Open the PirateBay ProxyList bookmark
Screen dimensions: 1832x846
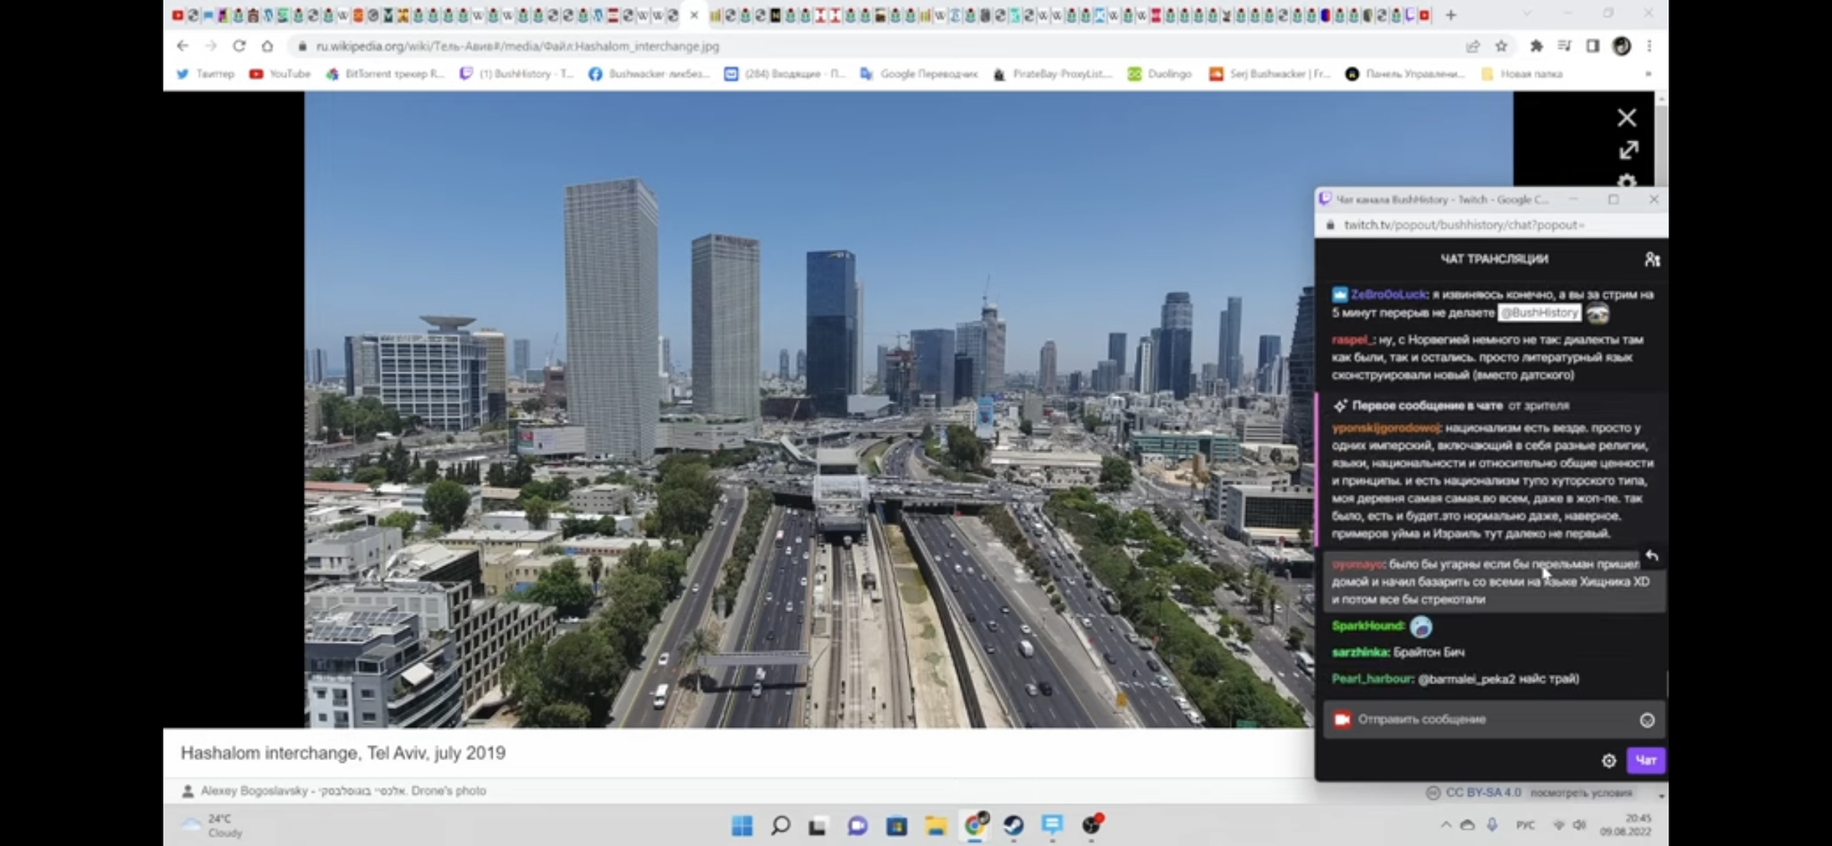(1052, 74)
